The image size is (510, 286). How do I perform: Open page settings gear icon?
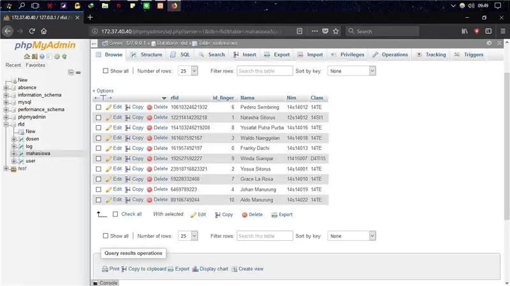[489, 43]
